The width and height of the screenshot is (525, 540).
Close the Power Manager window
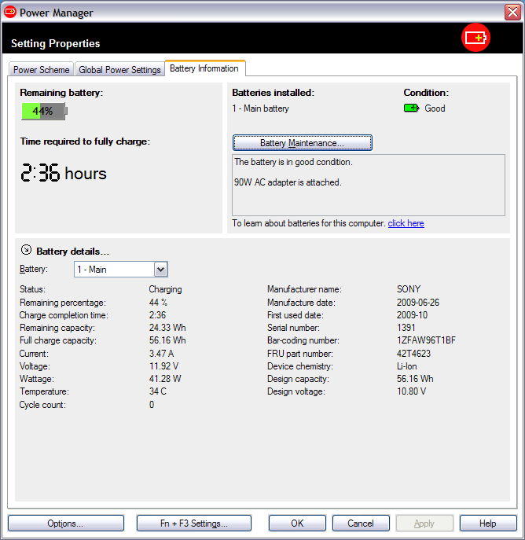(511, 12)
